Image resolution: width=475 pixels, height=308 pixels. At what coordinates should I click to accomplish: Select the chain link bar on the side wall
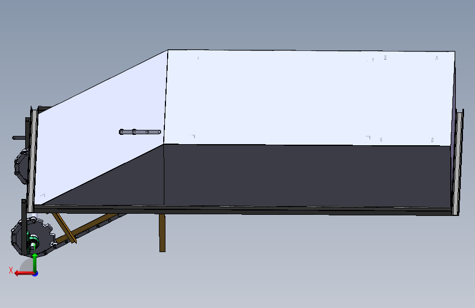(x=140, y=132)
